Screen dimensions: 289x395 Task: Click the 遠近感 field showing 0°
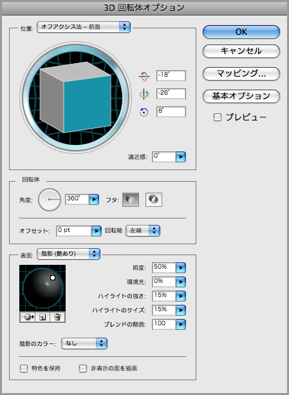click(163, 157)
